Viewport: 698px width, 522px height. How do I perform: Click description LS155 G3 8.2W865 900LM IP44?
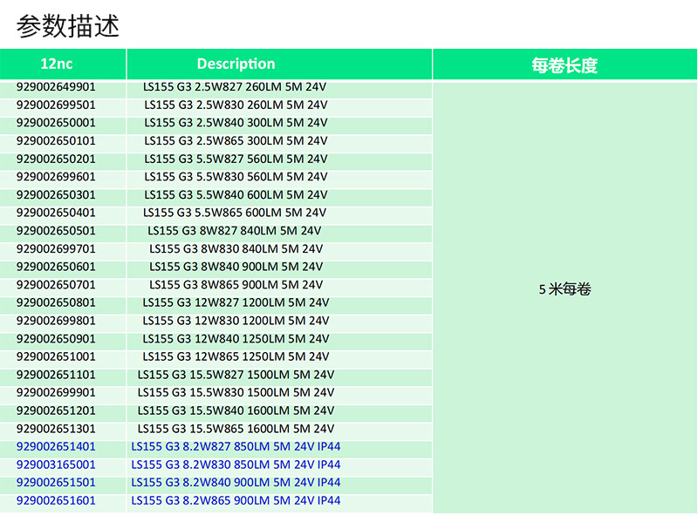(x=236, y=501)
